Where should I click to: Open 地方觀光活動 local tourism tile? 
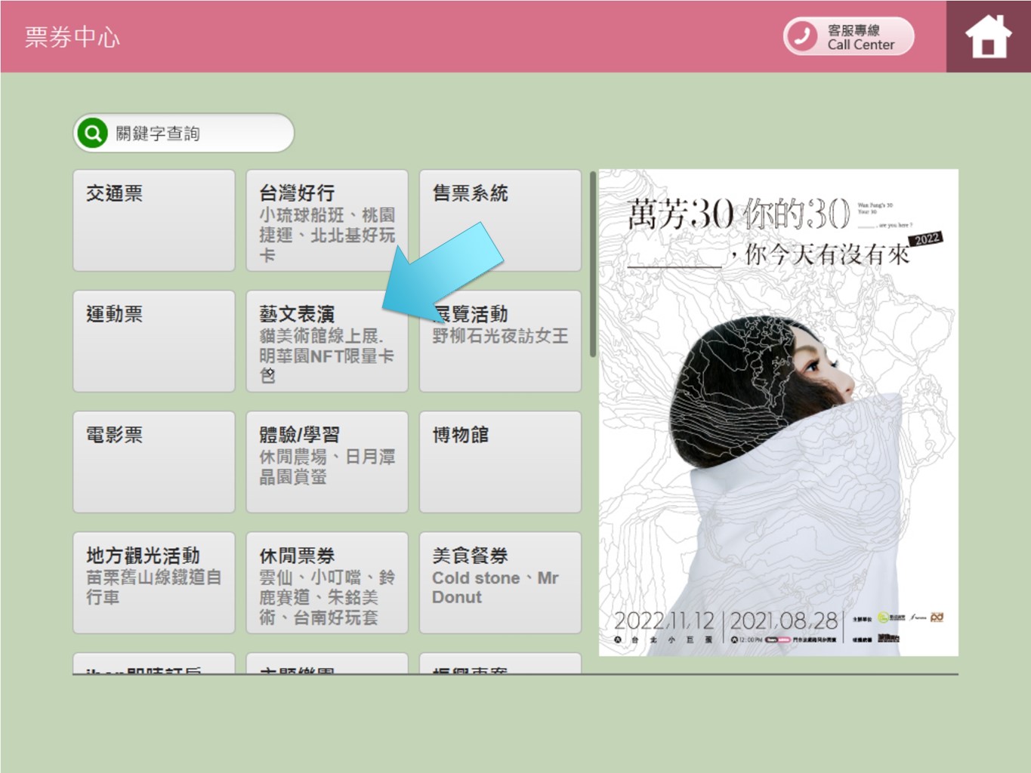[154, 583]
